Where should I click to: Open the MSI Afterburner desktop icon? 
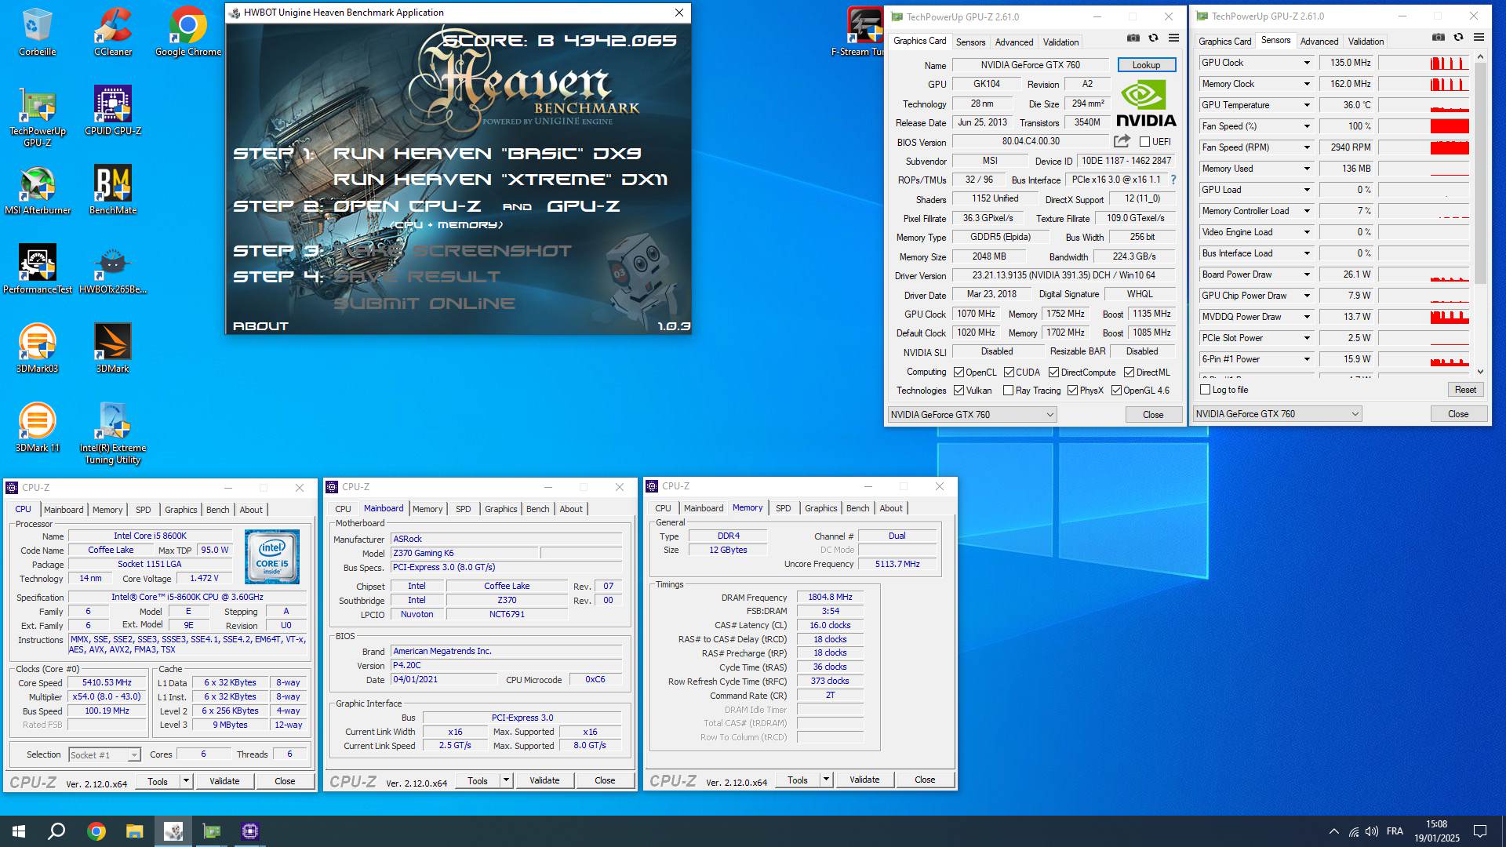point(37,191)
